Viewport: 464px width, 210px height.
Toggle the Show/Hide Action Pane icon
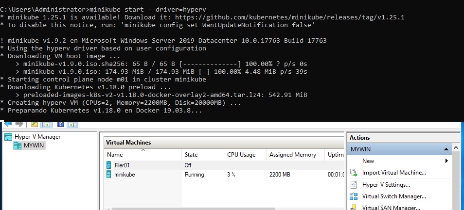point(72,125)
